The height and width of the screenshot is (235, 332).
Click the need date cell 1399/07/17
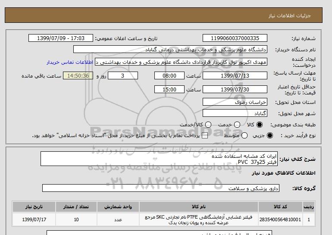click(34, 220)
